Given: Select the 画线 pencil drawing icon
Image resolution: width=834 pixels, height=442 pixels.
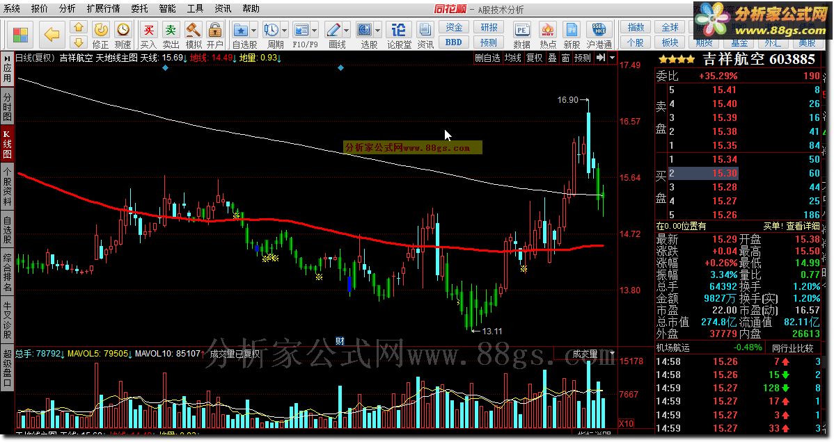Looking at the screenshot, I should (x=333, y=30).
